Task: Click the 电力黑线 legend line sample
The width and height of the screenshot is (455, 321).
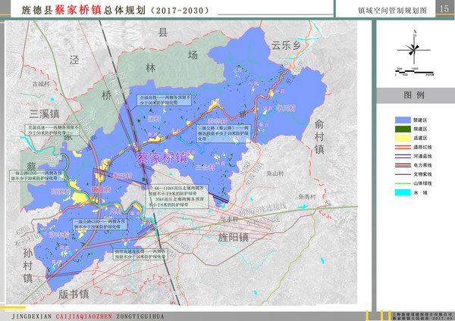Action: pos(403,165)
